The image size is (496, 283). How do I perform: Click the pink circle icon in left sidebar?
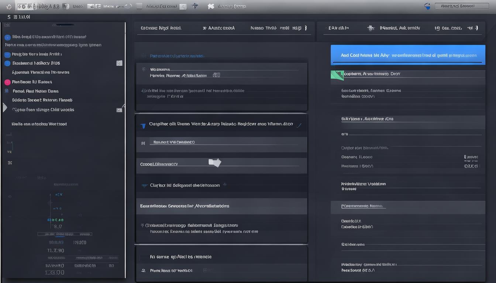7,82
